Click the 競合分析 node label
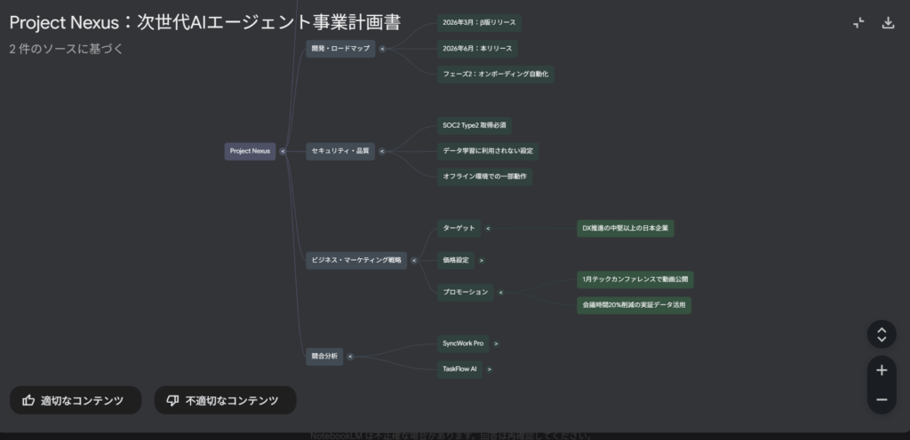The image size is (910, 440). pos(324,357)
